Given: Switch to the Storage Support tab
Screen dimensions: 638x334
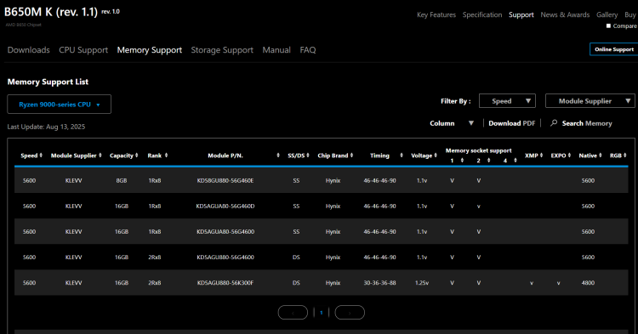Looking at the screenshot, I should tap(222, 50).
